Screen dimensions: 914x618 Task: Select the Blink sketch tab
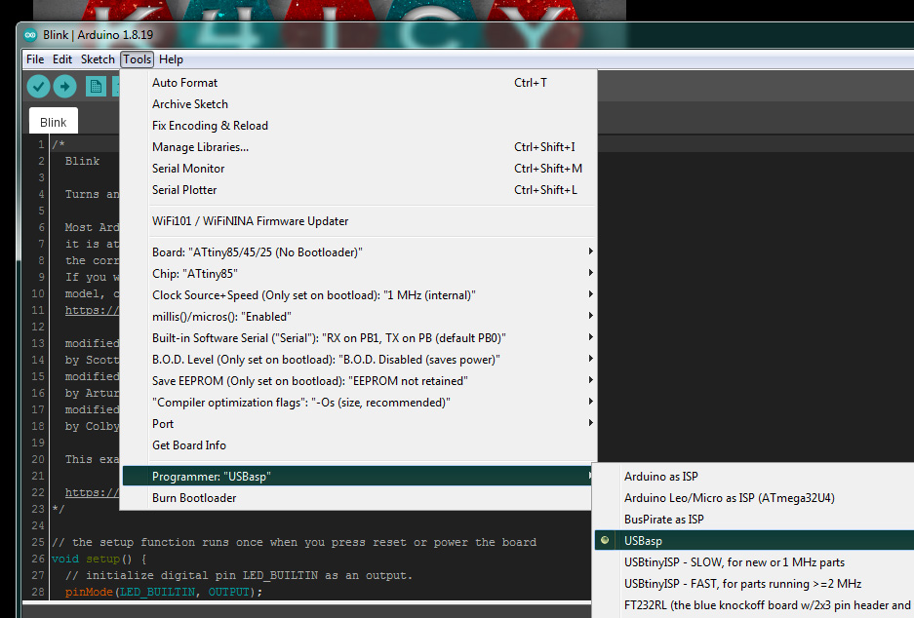pos(53,122)
